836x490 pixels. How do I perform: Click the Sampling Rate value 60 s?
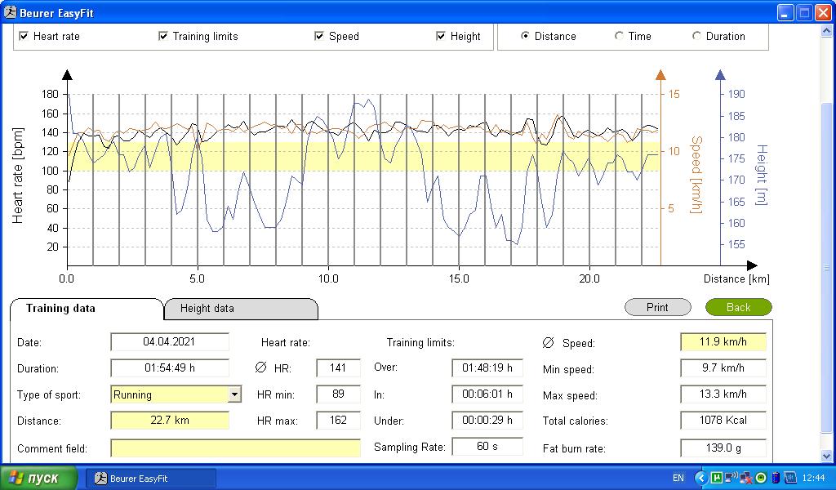487,446
